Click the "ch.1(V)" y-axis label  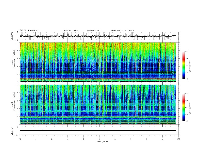12,36
